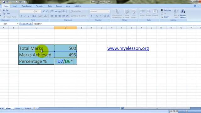Click the Delete cells button

(149, 13)
